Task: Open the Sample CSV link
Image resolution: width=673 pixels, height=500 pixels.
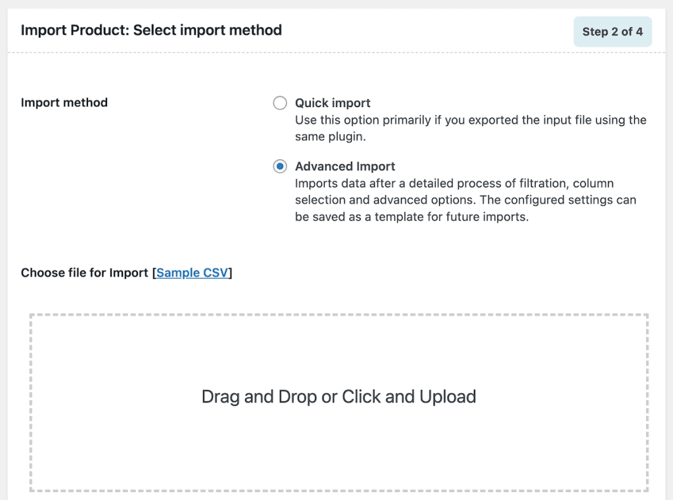Action: (x=192, y=273)
